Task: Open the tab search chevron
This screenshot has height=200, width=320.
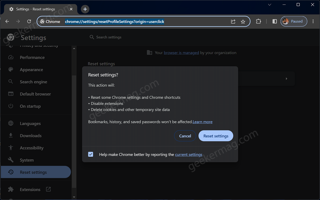Action: [269, 4]
